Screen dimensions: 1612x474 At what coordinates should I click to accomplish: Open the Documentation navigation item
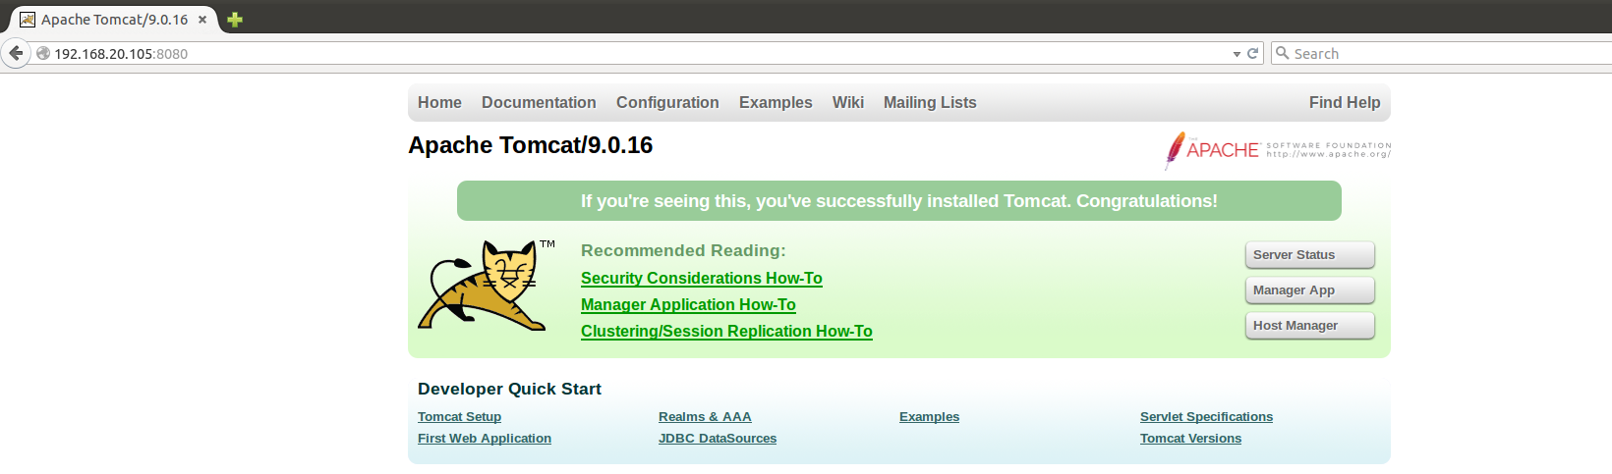(539, 102)
